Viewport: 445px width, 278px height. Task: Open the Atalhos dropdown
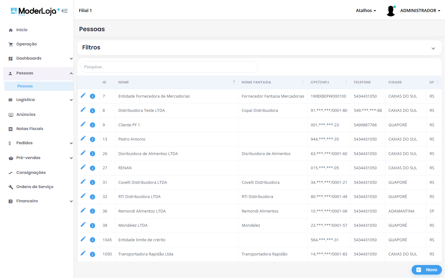[x=366, y=11]
